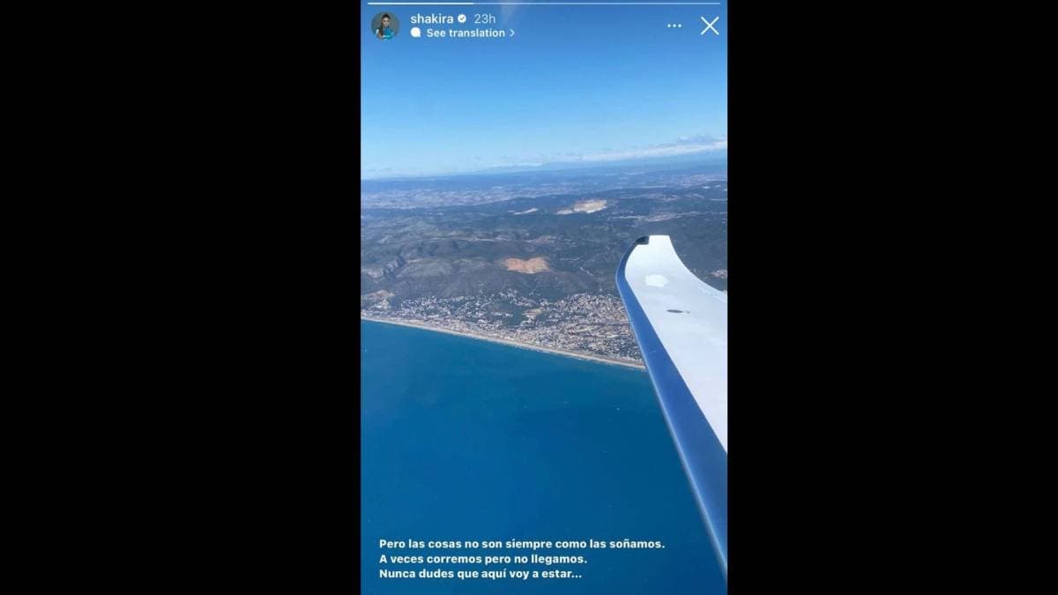Click the See translation link

tap(466, 33)
